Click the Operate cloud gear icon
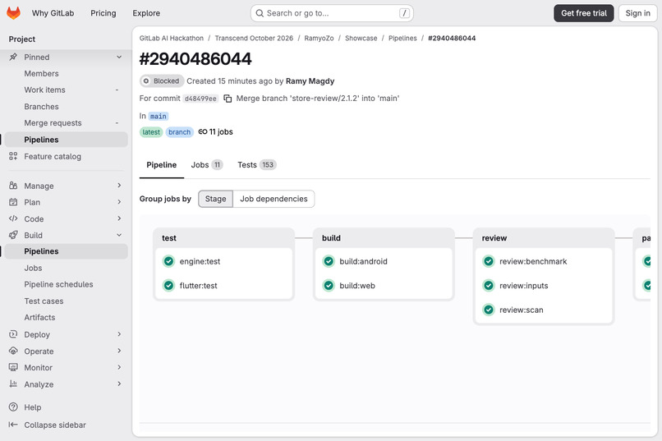Screen dimensions: 662x441 [x=13, y=351]
